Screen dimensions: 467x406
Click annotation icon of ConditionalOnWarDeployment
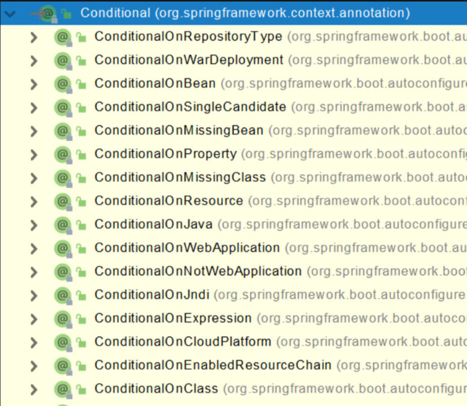click(63, 61)
